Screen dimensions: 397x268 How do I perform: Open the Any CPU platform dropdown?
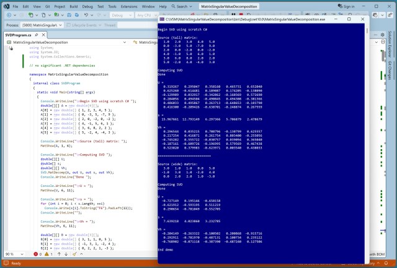click(x=148, y=15)
